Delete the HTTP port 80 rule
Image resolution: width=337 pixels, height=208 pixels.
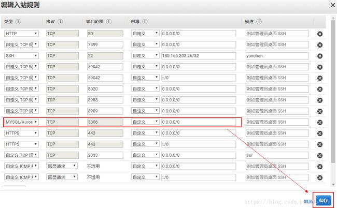320,34
